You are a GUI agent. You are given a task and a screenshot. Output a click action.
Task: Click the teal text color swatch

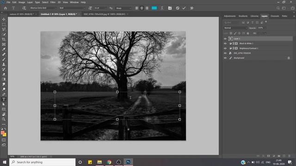[154, 8]
